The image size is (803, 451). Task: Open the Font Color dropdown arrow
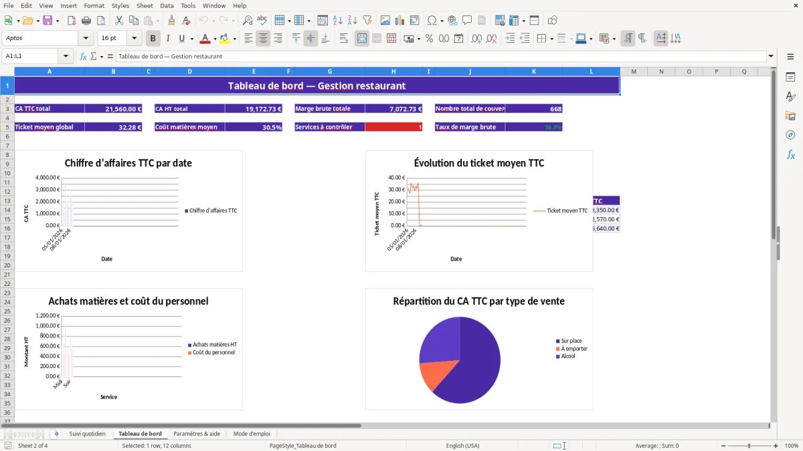point(214,39)
